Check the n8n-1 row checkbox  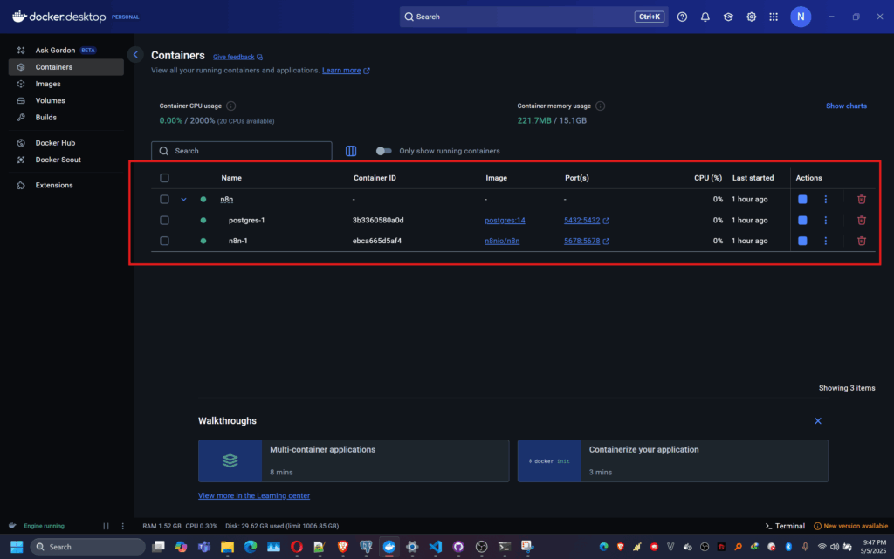click(164, 241)
